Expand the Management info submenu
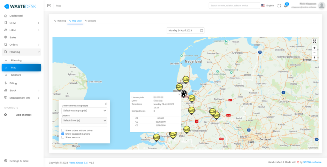Viewport: 327px width, 167px height. [39, 98]
